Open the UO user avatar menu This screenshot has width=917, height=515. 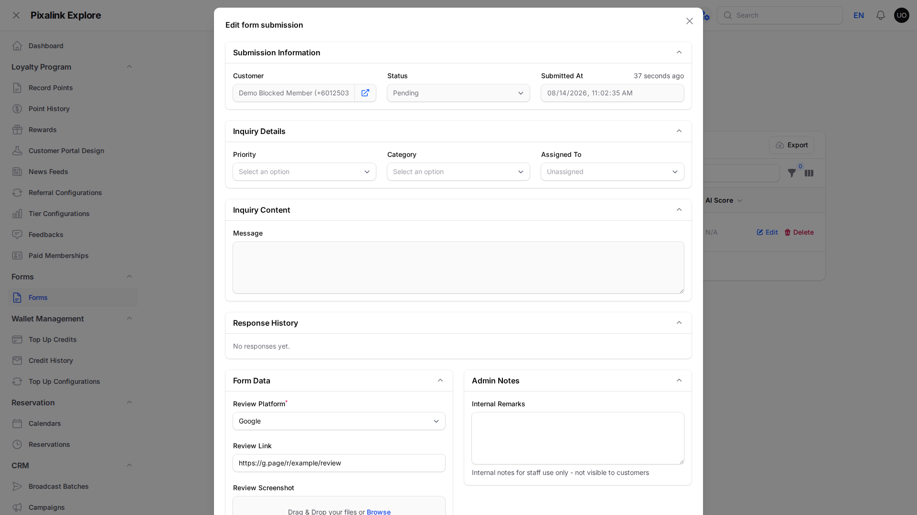point(901,15)
